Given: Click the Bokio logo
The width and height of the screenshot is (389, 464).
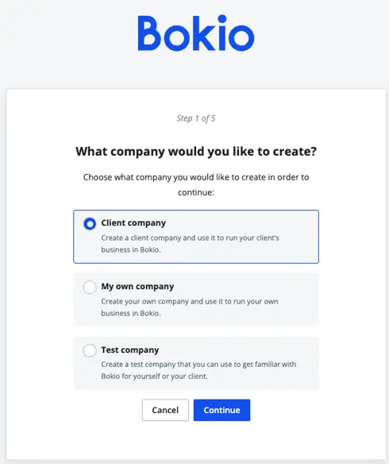Looking at the screenshot, I should tap(196, 33).
